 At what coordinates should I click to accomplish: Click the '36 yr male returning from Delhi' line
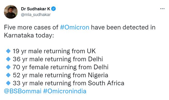pos(58,59)
